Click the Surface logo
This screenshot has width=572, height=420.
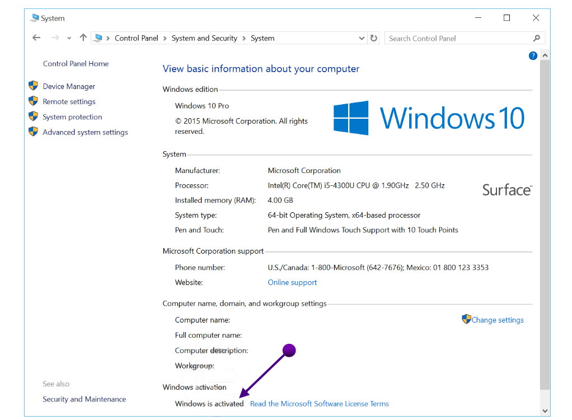pos(508,190)
